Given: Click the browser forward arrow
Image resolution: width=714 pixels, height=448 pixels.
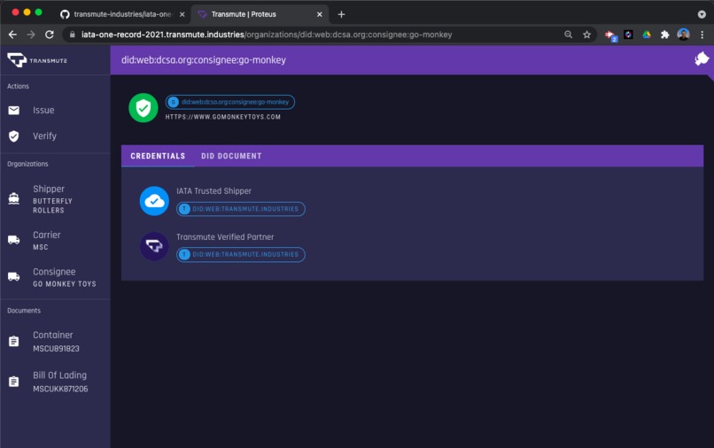Looking at the screenshot, I should [x=31, y=35].
